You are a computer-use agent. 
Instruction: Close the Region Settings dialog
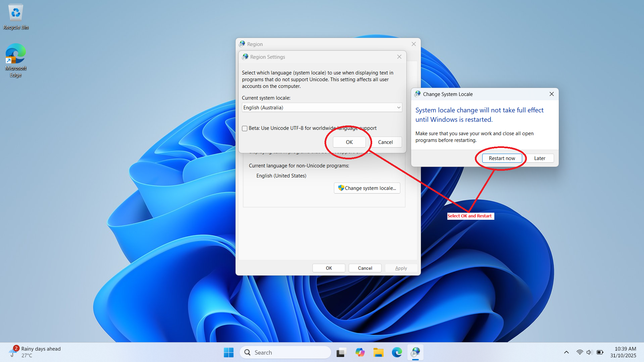[399, 57]
